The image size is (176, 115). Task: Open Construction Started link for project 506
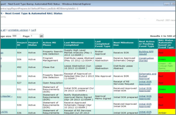point(146,59)
